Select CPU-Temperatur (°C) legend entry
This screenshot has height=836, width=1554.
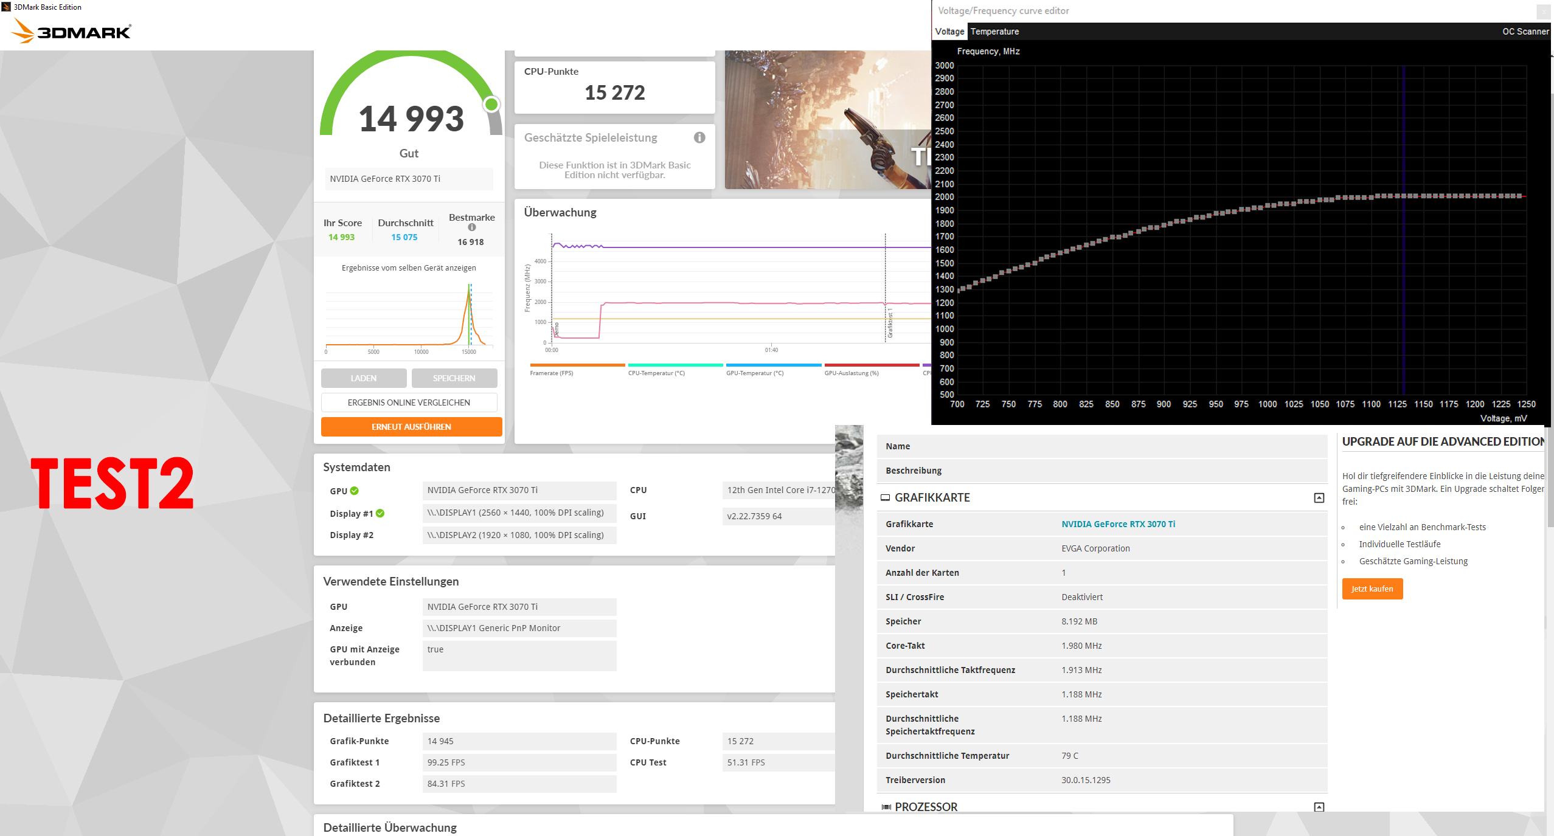(x=675, y=369)
